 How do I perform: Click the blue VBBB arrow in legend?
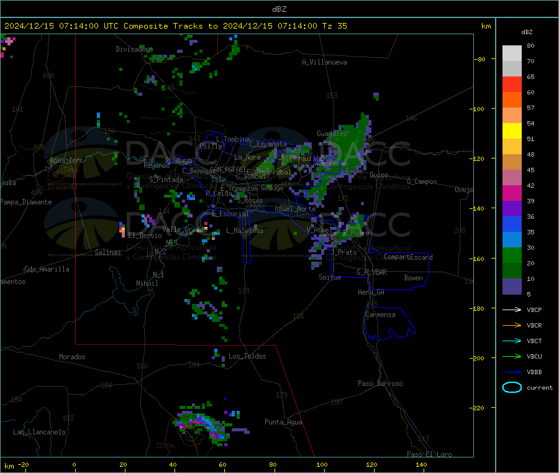pyautogui.click(x=512, y=372)
